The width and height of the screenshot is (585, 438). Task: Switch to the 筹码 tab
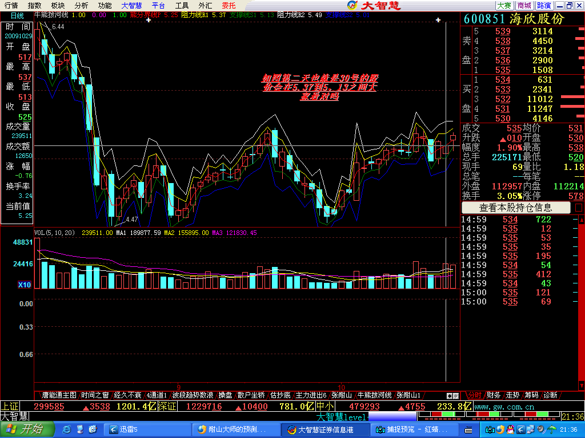pos(531,395)
